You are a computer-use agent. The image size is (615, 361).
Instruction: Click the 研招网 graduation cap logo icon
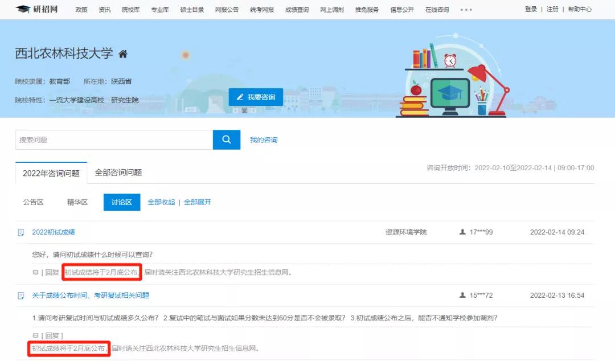(x=23, y=9)
